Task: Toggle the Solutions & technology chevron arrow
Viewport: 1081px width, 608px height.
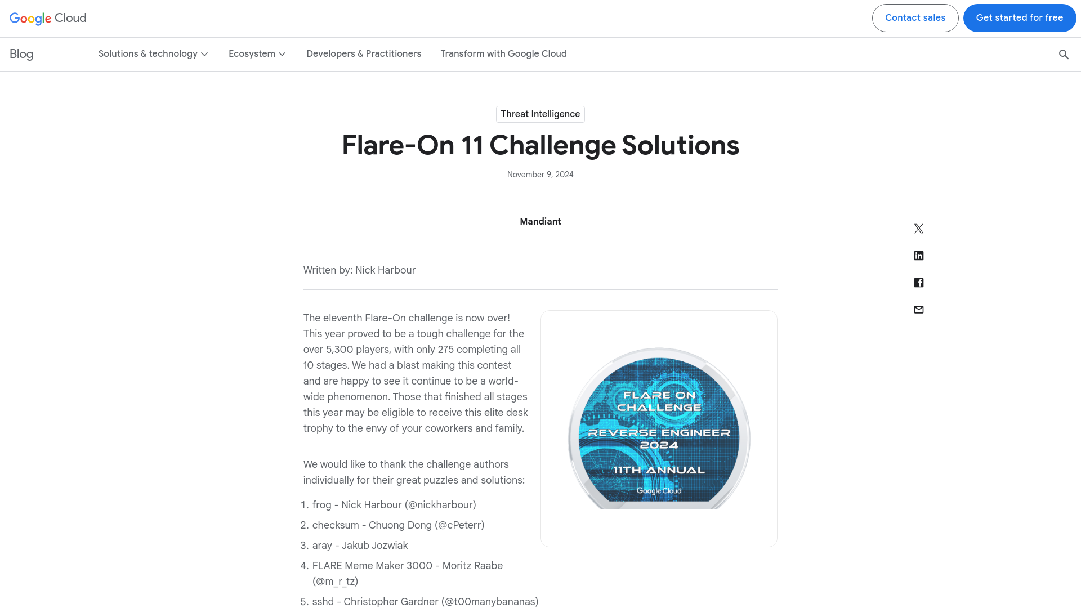Action: (205, 53)
